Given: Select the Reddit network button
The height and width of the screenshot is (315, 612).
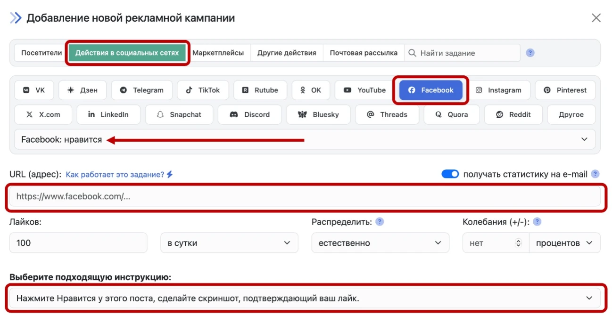Looking at the screenshot, I should click(x=513, y=114).
